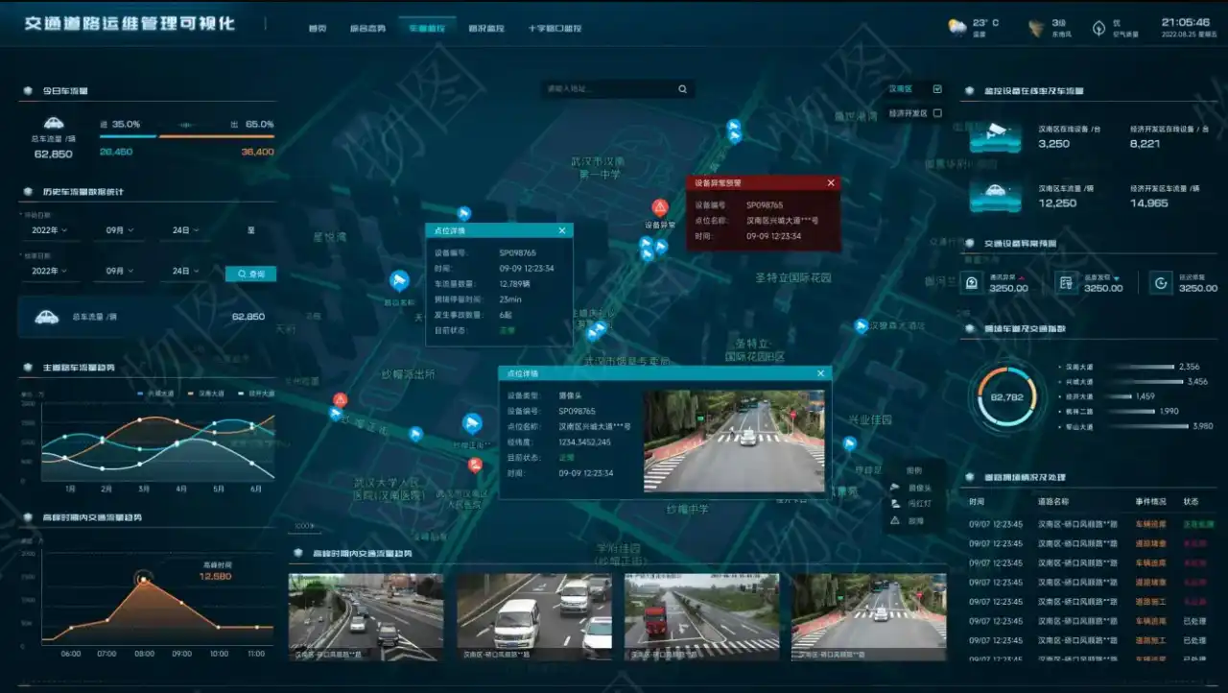
Task: Click the second road camera video thumbnail at bottom
Action: 535,613
